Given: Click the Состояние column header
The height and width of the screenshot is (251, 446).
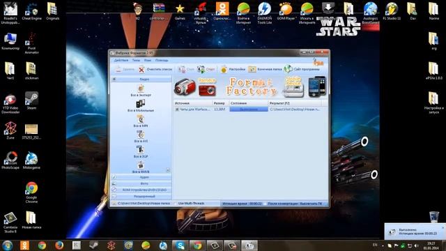Looking at the screenshot, I should (x=248, y=103).
